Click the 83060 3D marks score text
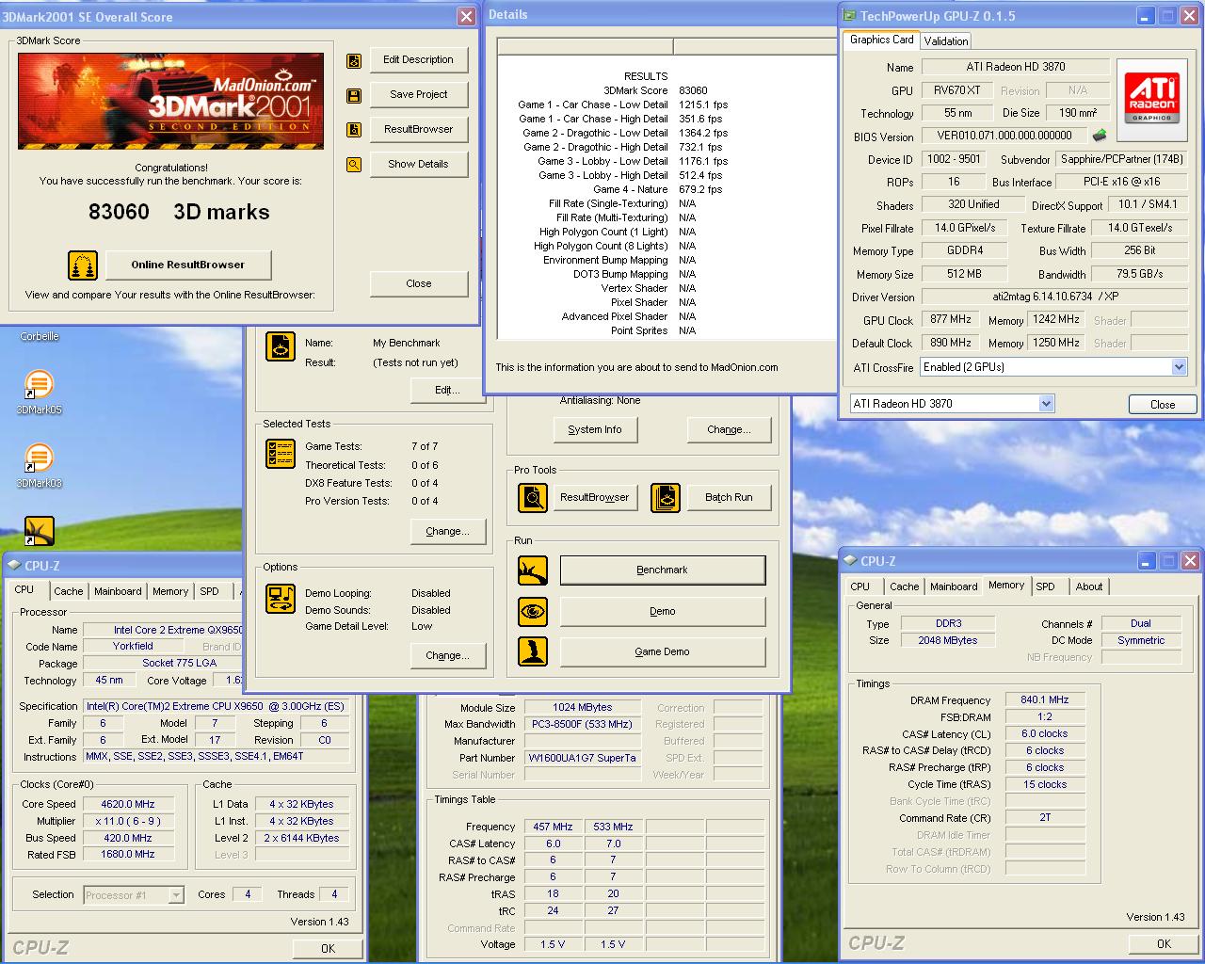The width and height of the screenshot is (1205, 964). 179,213
